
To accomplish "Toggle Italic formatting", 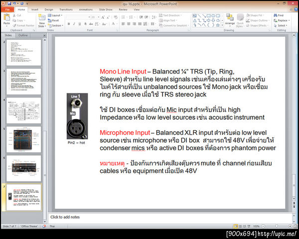I will tap(74, 24).
